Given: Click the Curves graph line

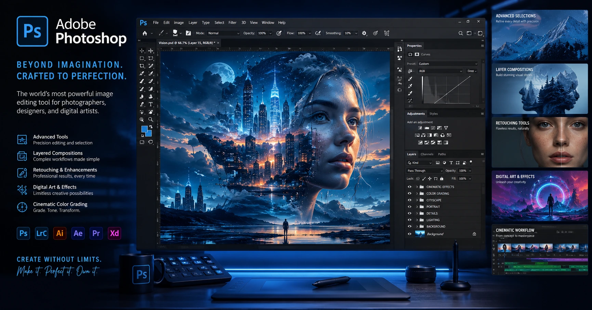Looking at the screenshot, I should (x=452, y=90).
